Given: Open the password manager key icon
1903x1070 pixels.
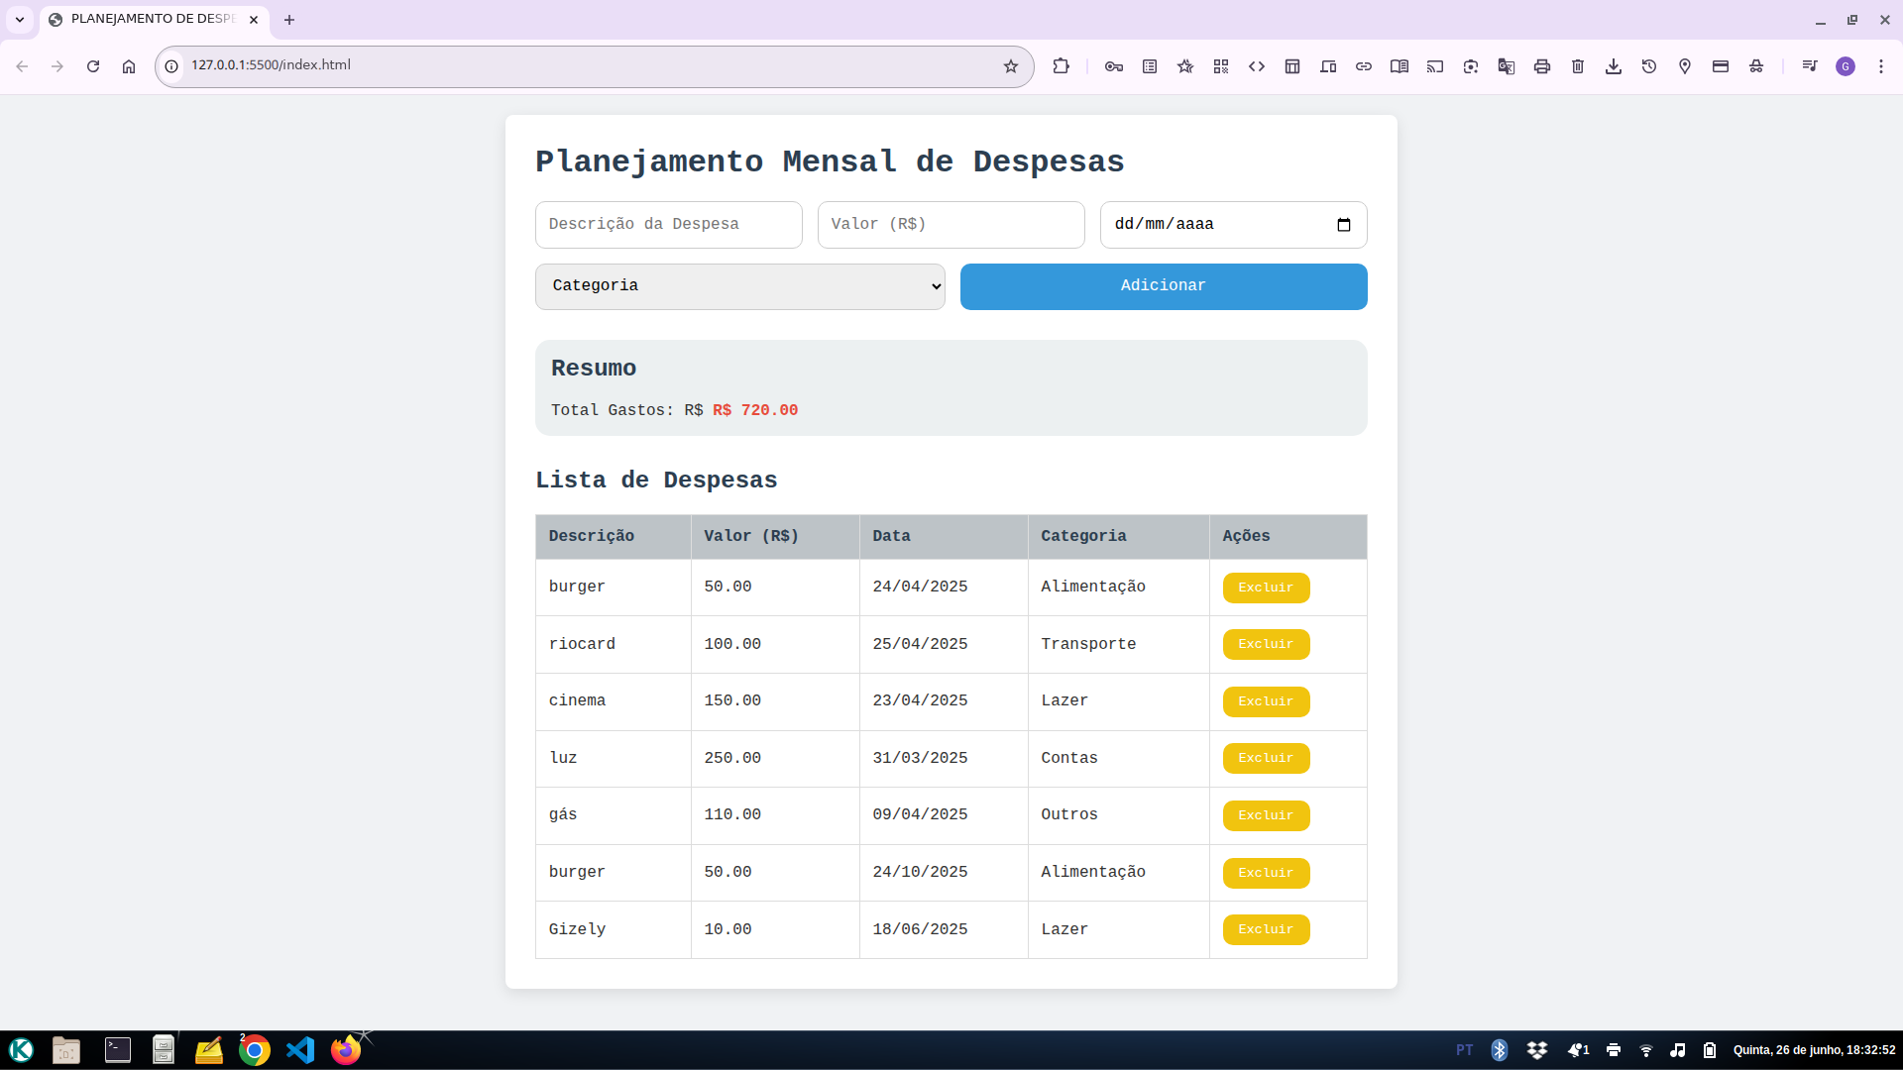Looking at the screenshot, I should coord(1114,66).
